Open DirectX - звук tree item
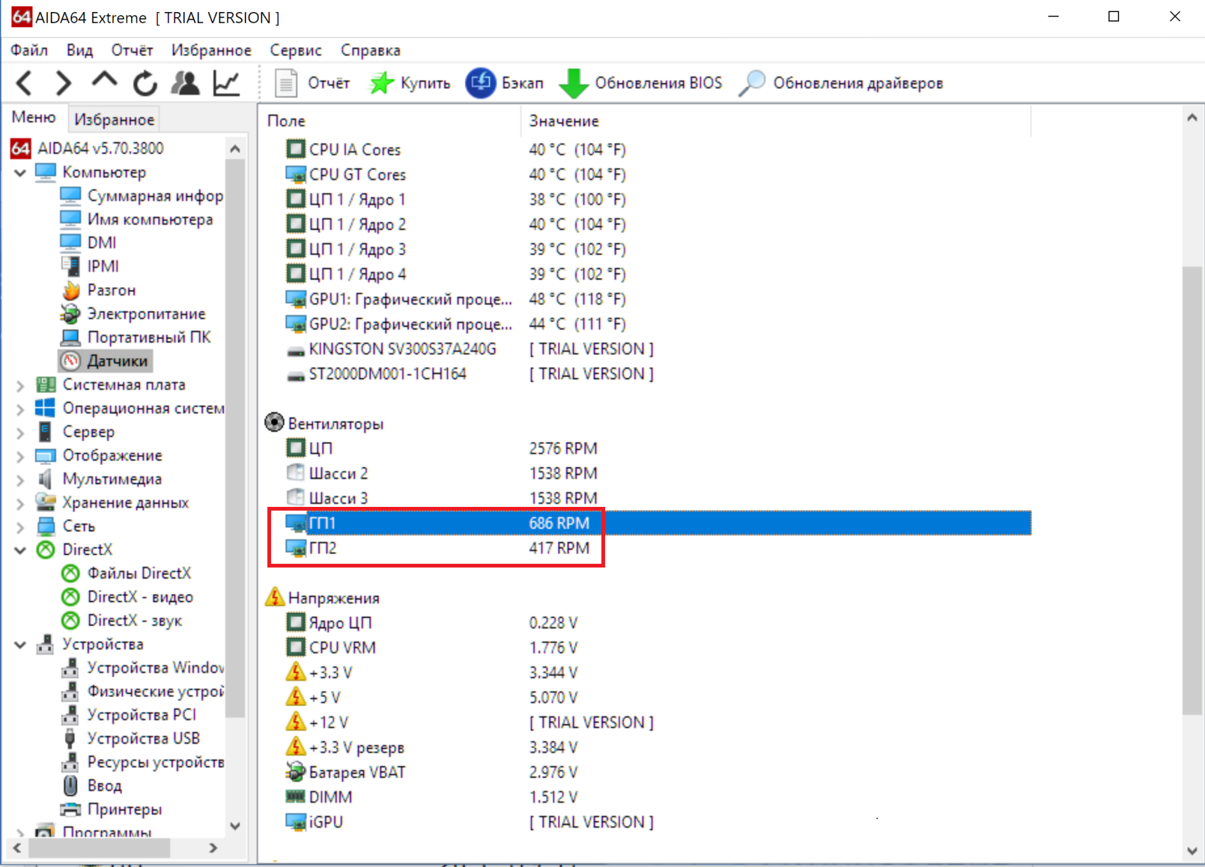 [x=121, y=621]
